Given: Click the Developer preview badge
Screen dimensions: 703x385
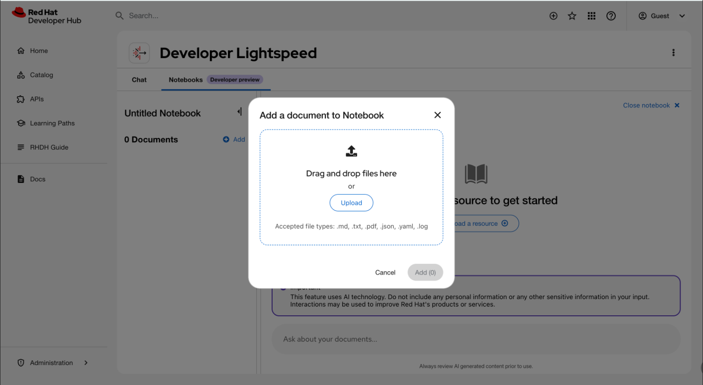Looking at the screenshot, I should pyautogui.click(x=235, y=80).
